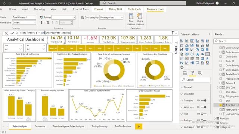
Task: Expand the Ship Date field hierarchy
Action: (217, 87)
